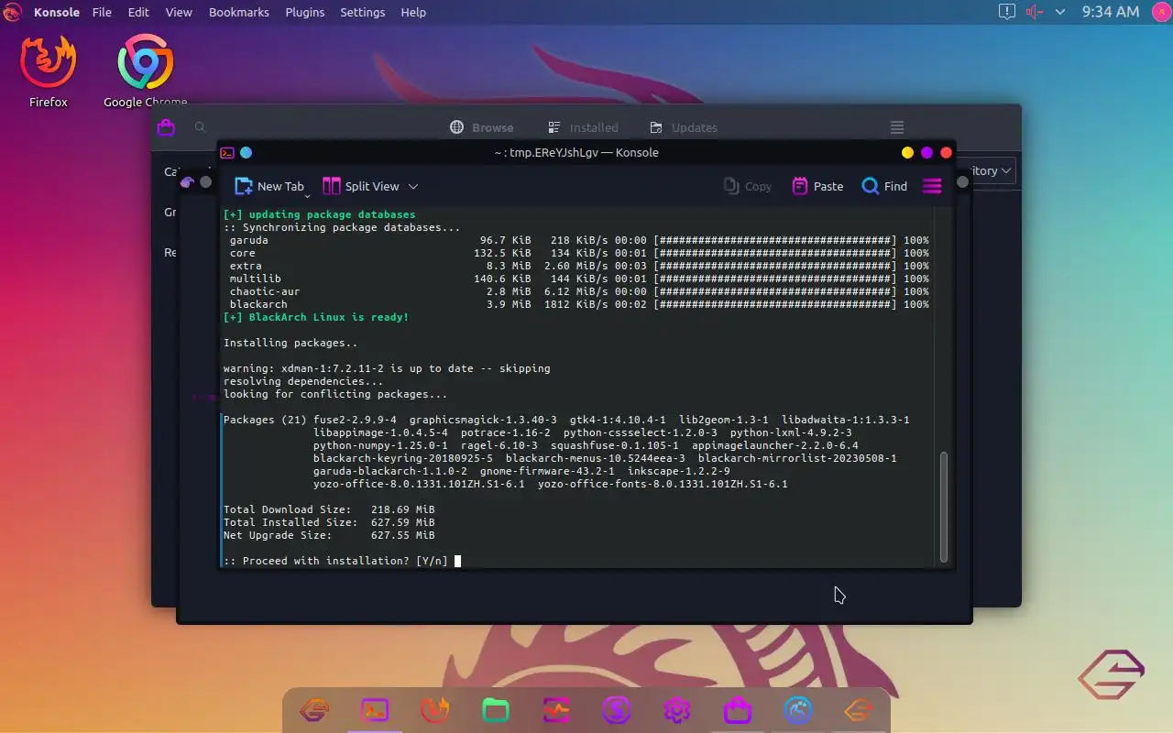Open Konsole's pink hamburger menu
1173x733 pixels.
pos(932,186)
